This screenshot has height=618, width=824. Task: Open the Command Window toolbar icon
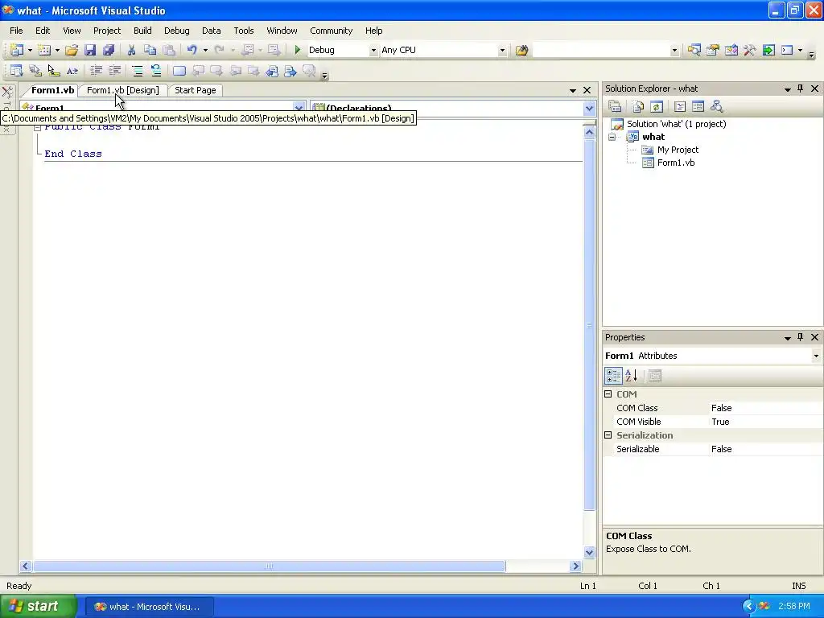pos(787,50)
